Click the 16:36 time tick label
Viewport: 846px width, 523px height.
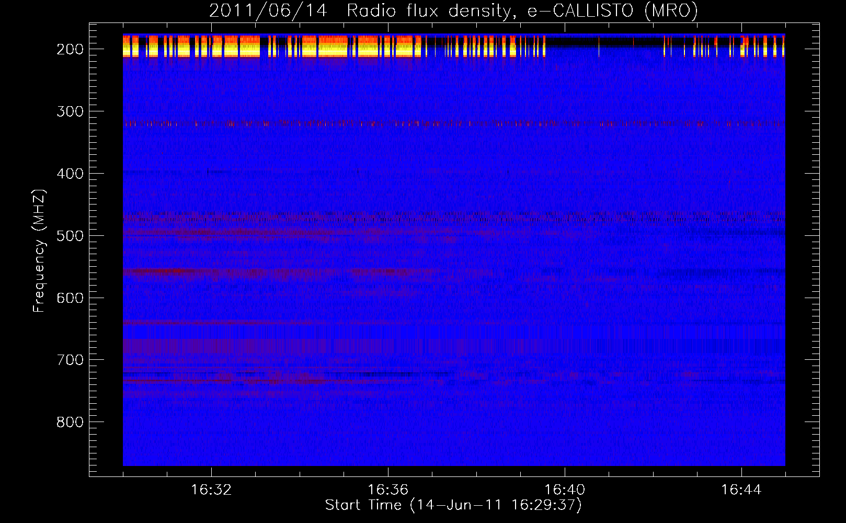coord(388,490)
